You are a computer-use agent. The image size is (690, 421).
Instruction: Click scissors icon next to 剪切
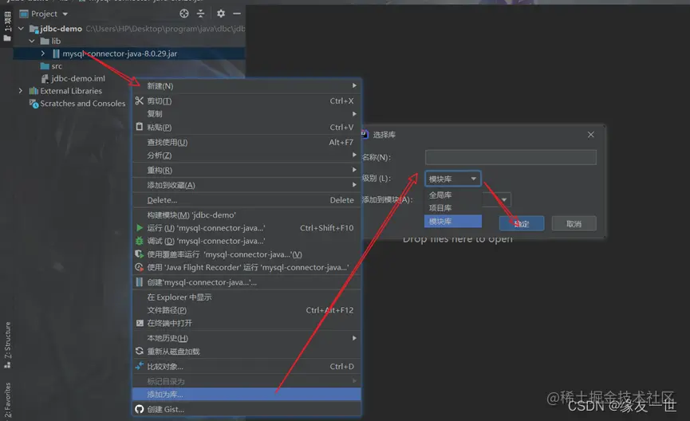139,100
